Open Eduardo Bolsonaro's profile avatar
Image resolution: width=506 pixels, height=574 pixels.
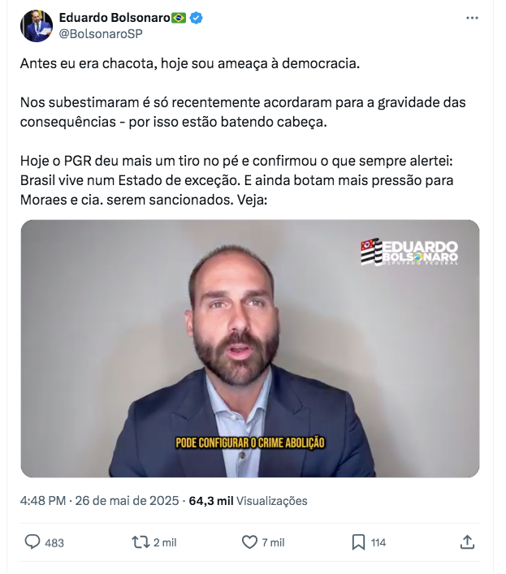(37, 26)
